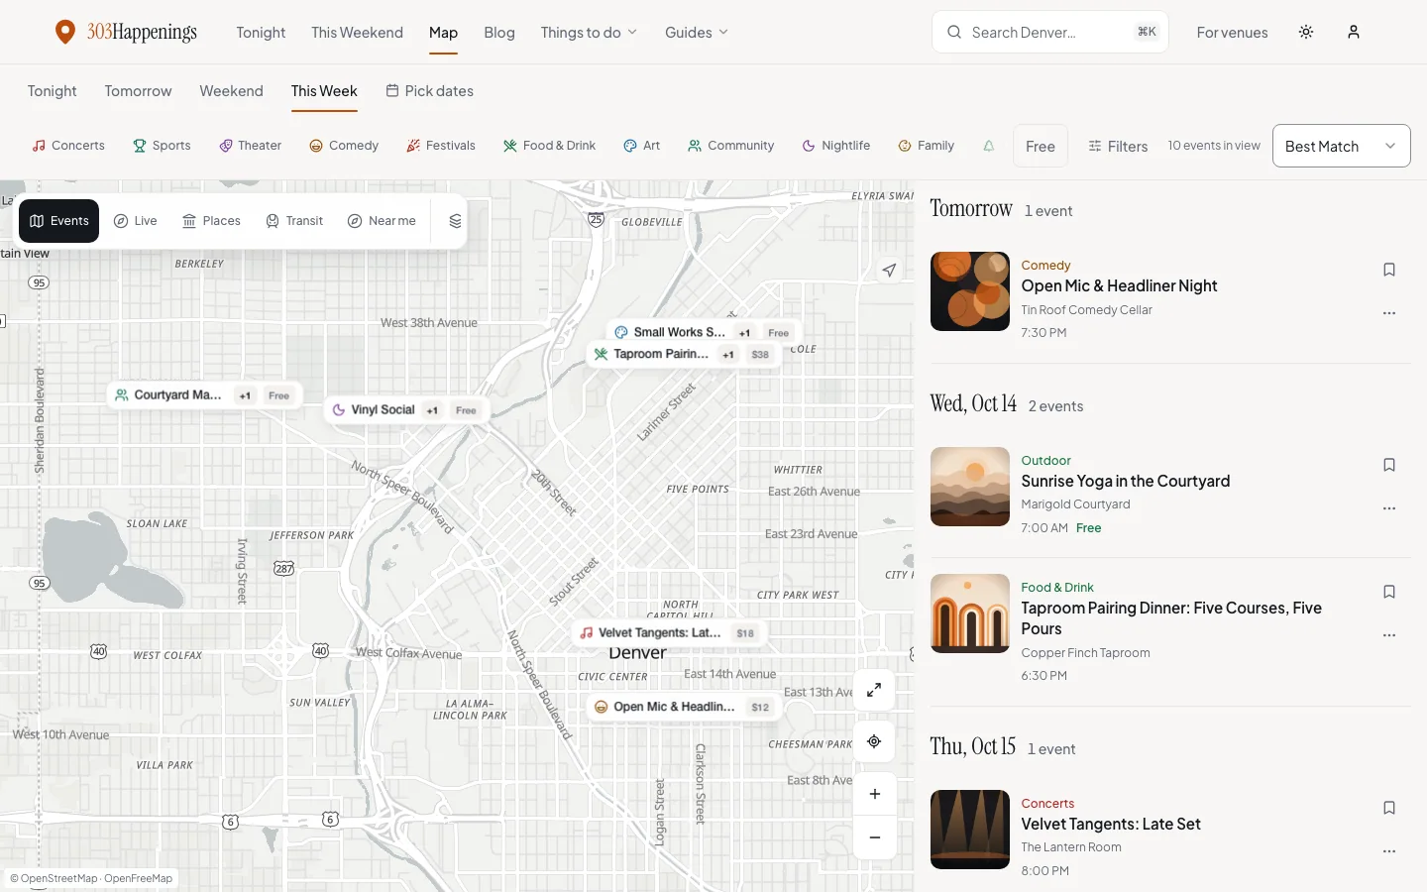Toggle the Free events filter

coord(1041,146)
